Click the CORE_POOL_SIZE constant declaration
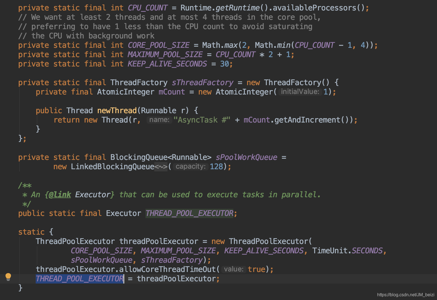This screenshot has height=300, width=437. 159,45
